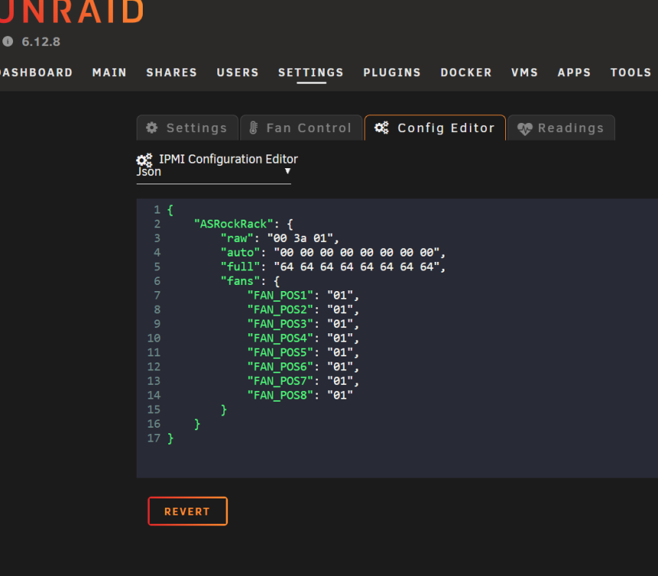Click the gears icon on Config Editor tab
The height and width of the screenshot is (576, 658).
click(x=382, y=127)
